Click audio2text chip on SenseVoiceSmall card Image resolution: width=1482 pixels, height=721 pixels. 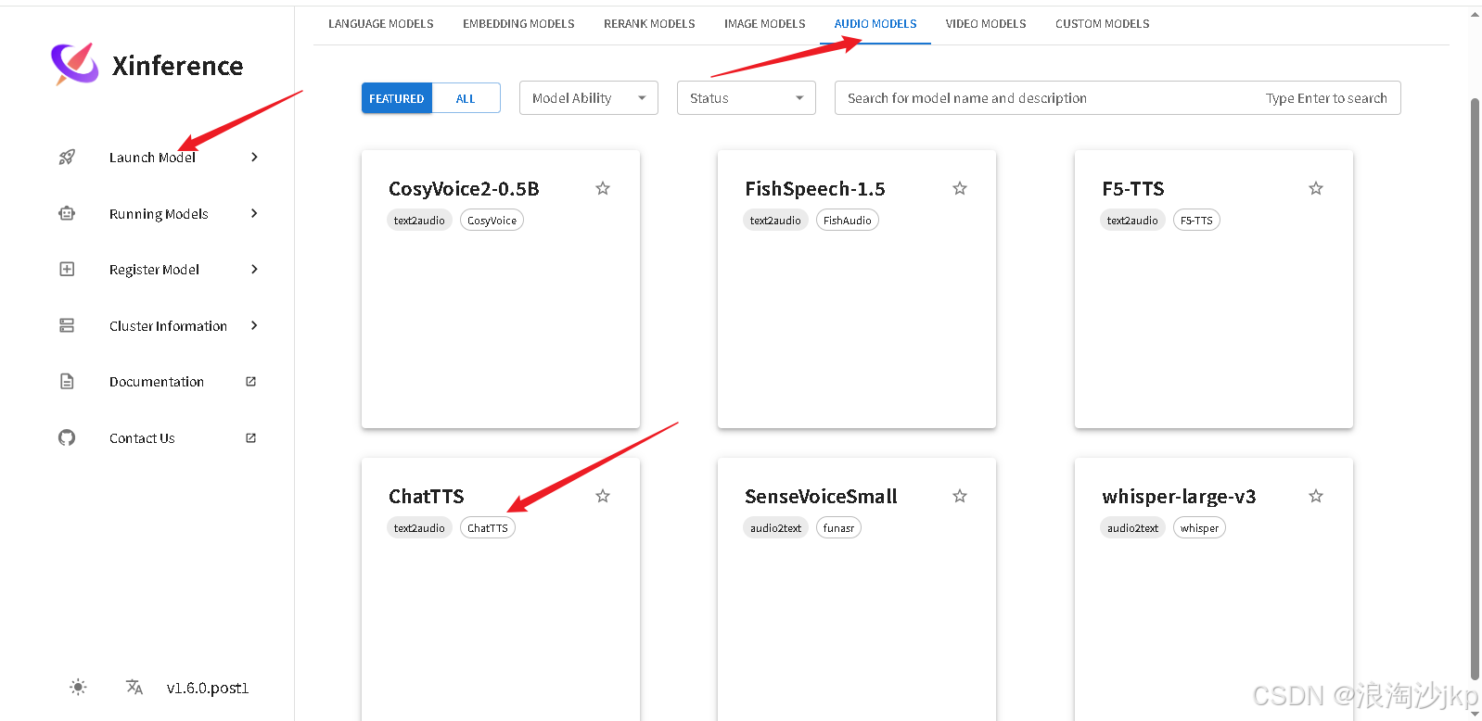(x=775, y=527)
